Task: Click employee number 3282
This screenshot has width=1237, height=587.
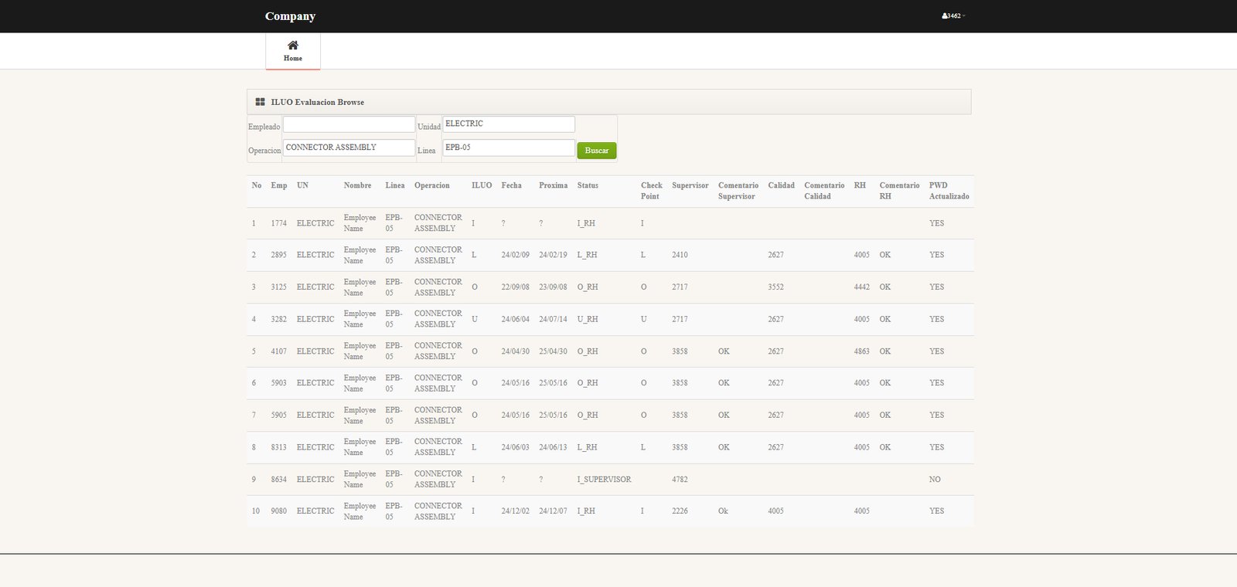Action: [278, 319]
